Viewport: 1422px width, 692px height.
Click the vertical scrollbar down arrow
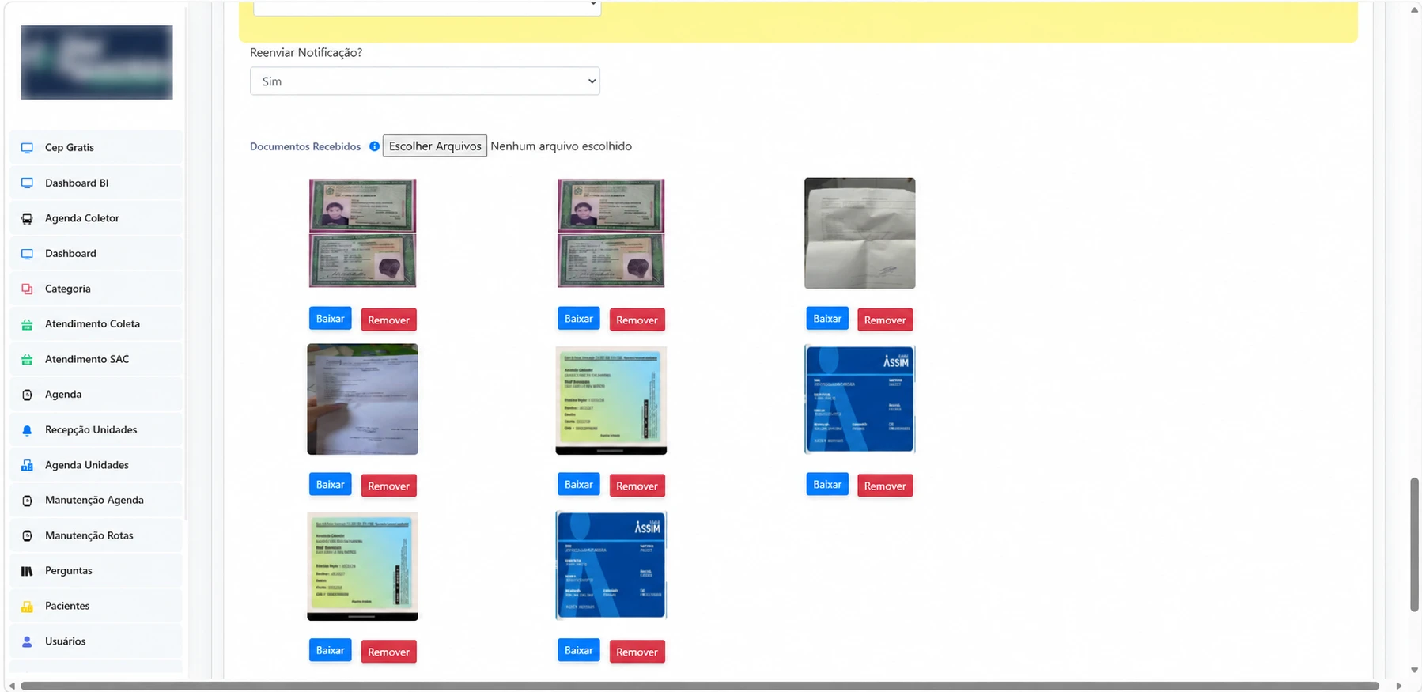pyautogui.click(x=1415, y=671)
